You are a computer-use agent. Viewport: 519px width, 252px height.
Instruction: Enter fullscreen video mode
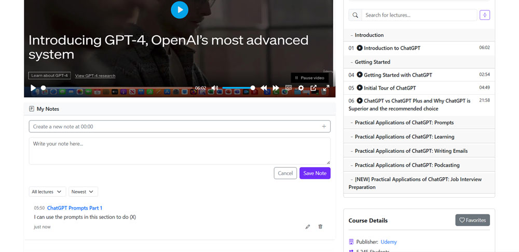click(326, 88)
